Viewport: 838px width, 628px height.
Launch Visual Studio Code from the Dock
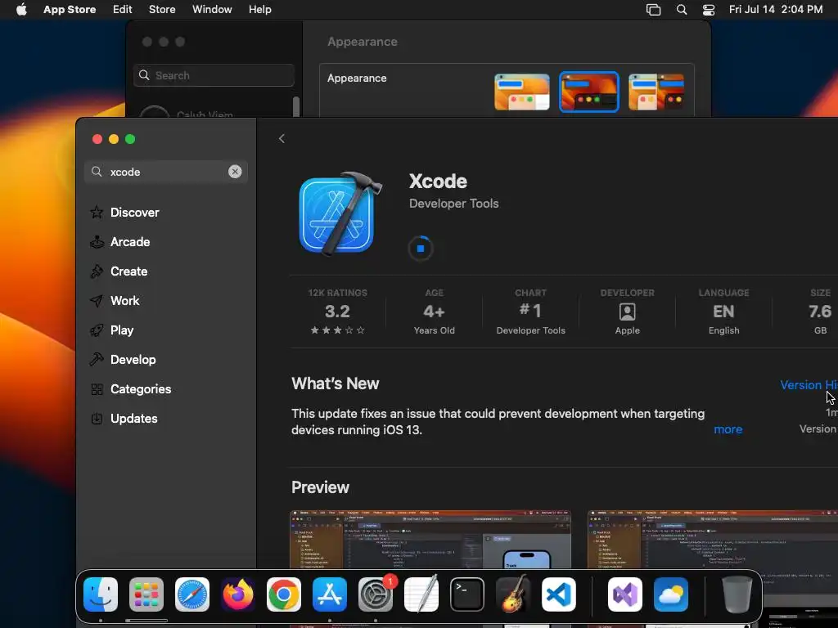point(559,594)
